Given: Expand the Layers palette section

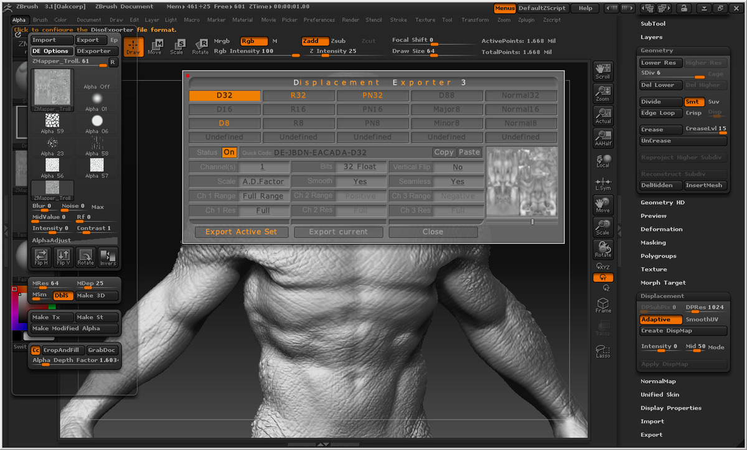Looking at the screenshot, I should click(651, 37).
